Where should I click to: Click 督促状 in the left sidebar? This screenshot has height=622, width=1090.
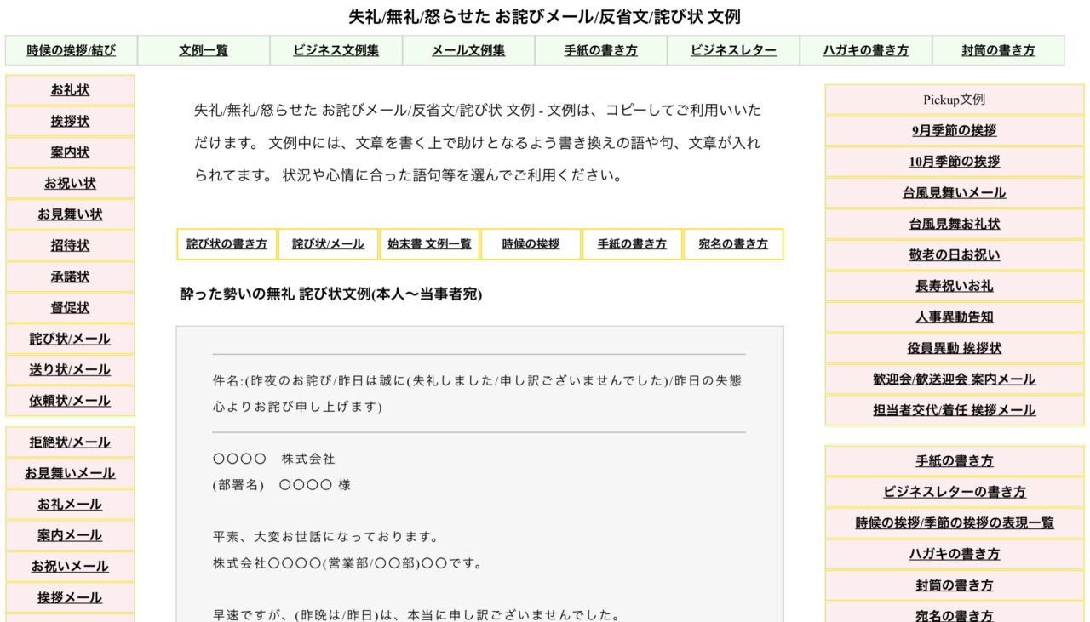point(70,308)
